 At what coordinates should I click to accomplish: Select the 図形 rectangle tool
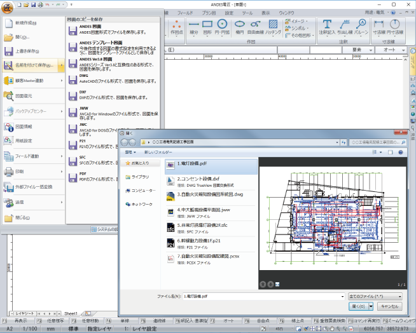point(207,27)
